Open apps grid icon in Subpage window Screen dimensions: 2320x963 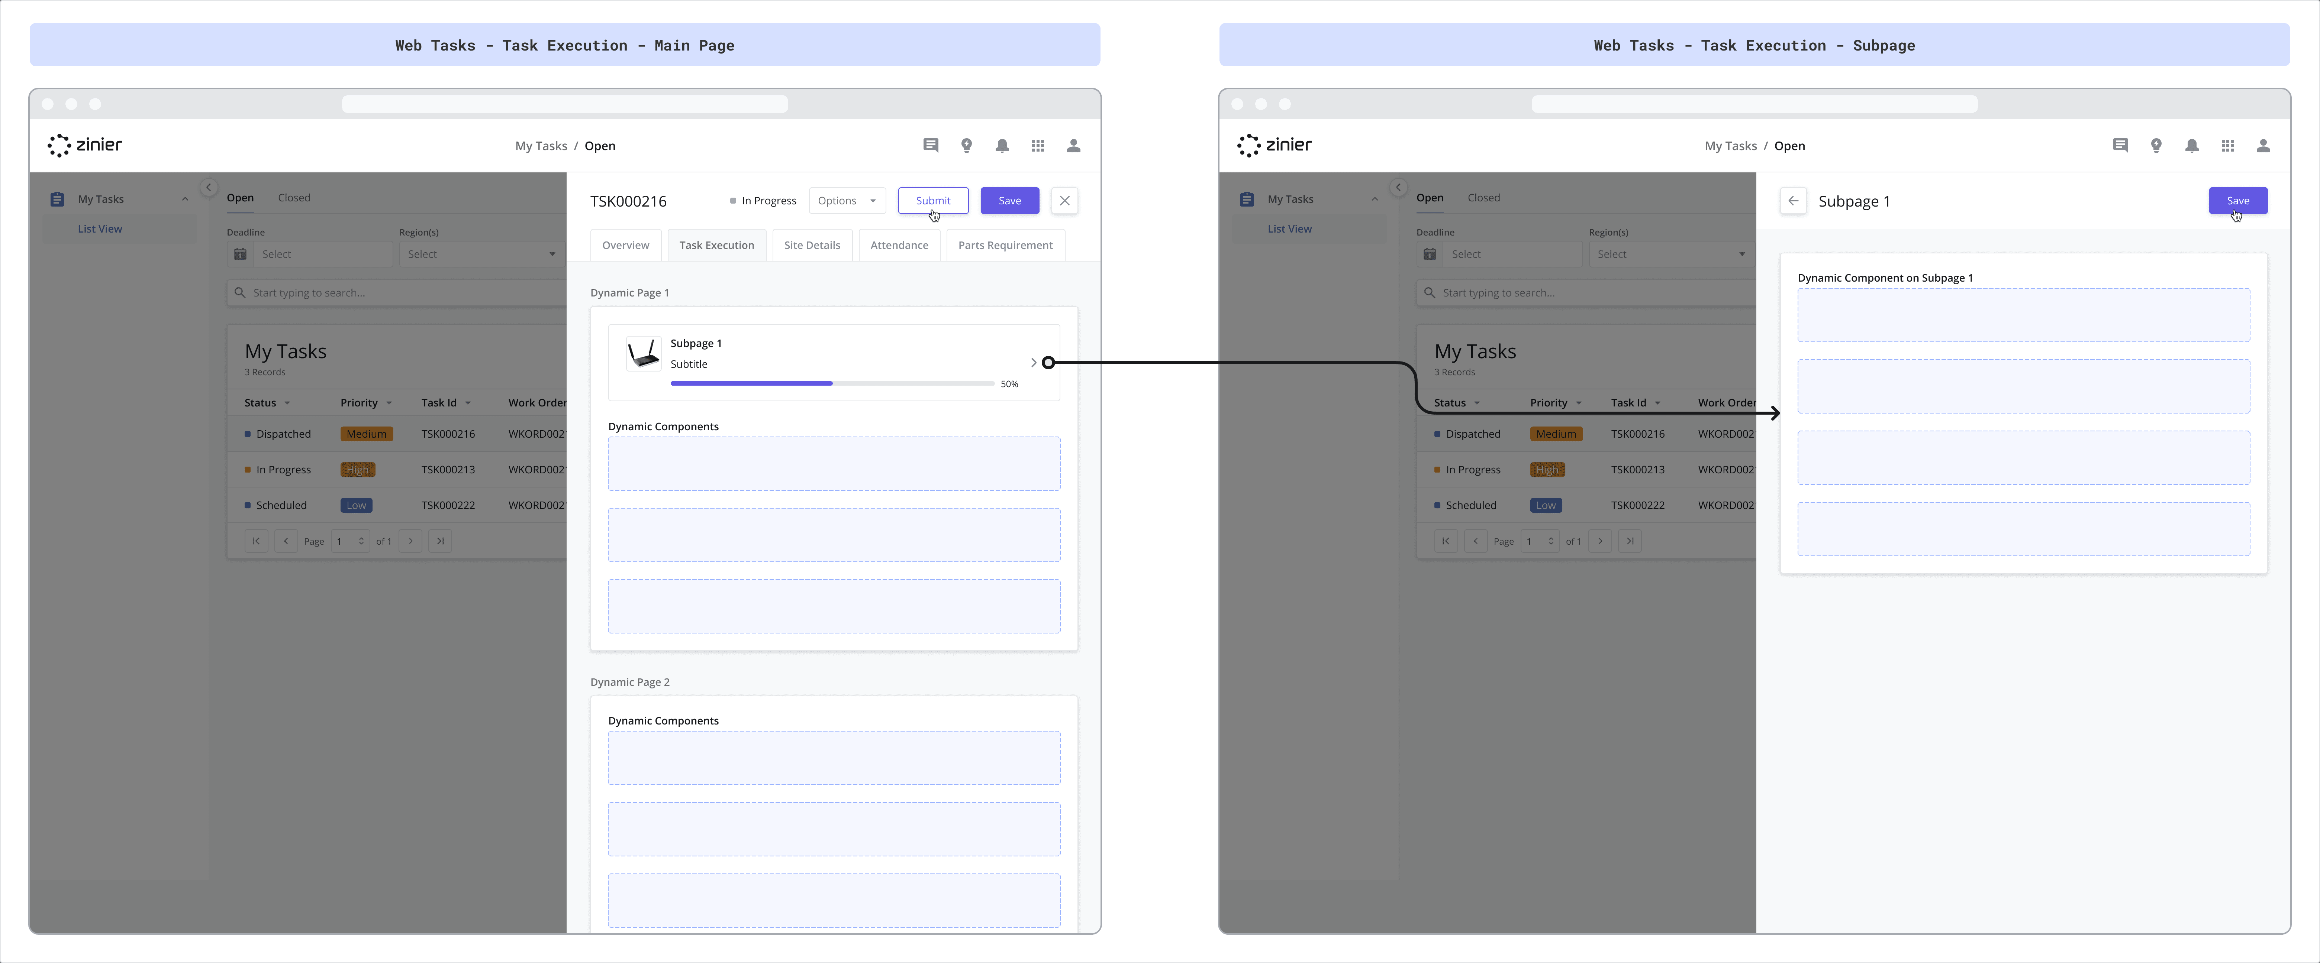2227,146
